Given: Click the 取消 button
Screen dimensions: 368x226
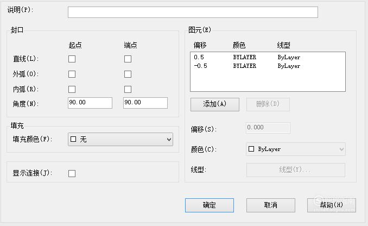Looking at the screenshot, I should click(271, 205).
